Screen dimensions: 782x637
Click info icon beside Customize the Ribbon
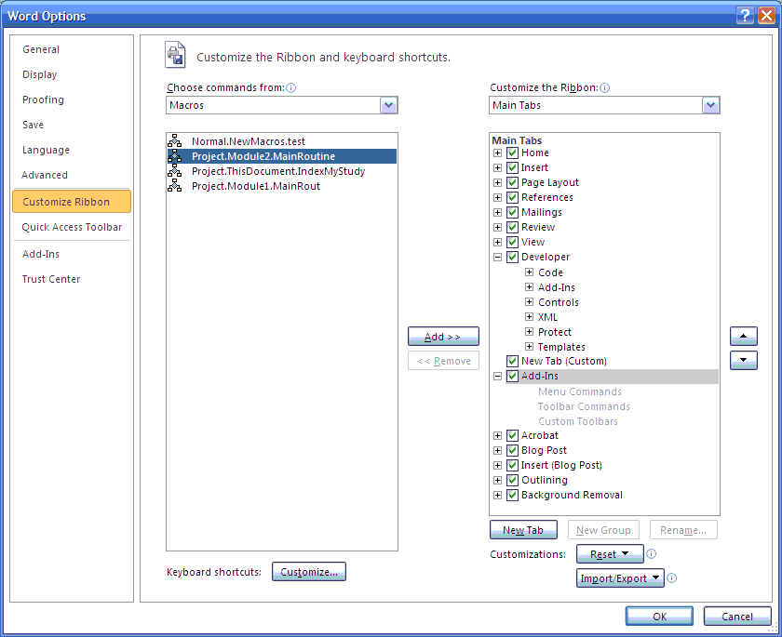point(604,87)
